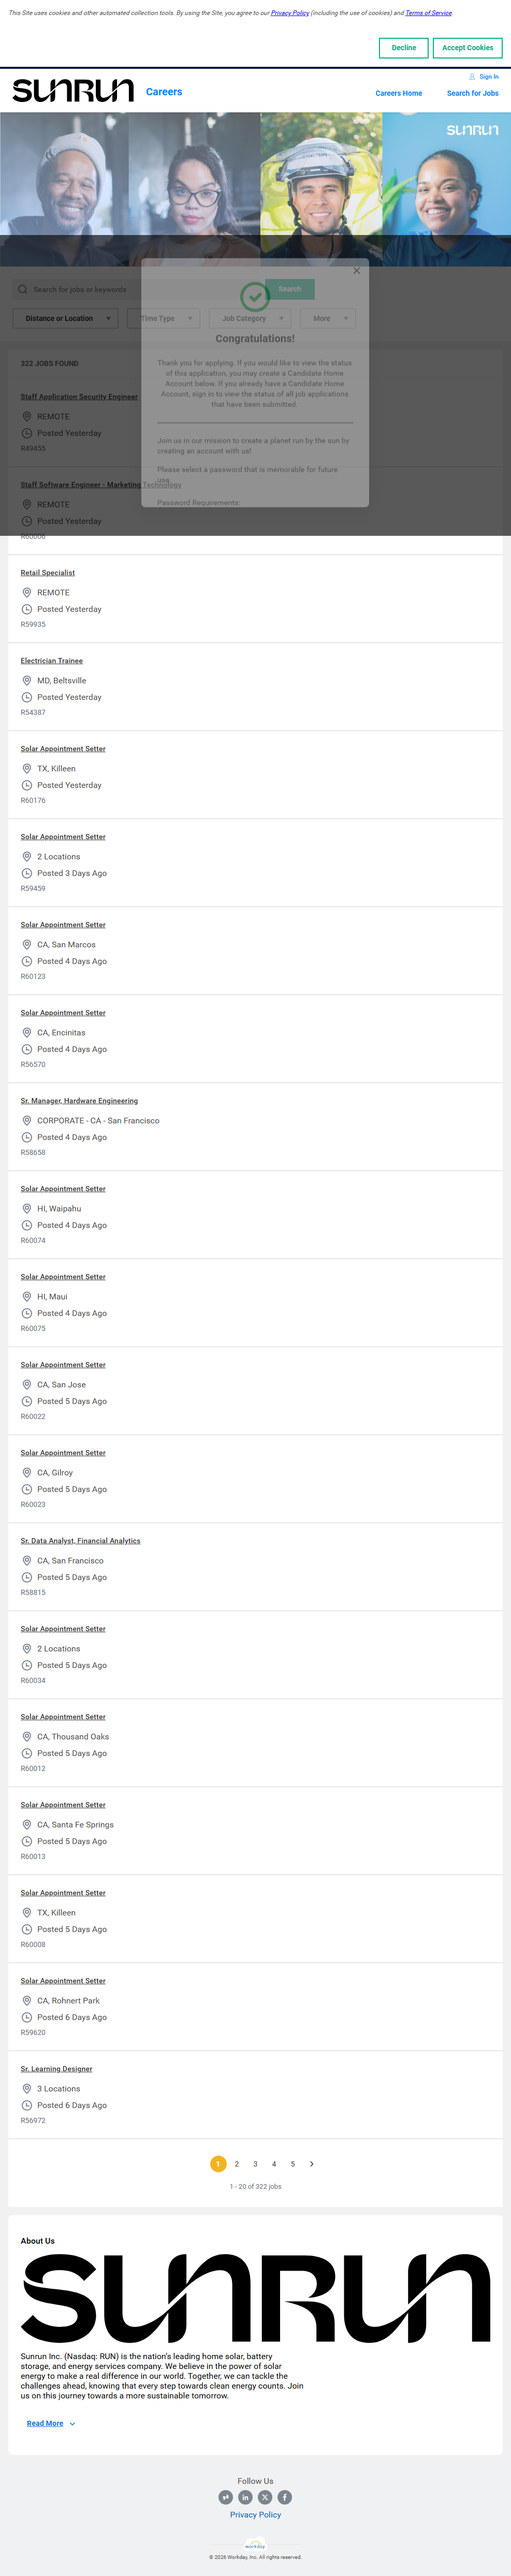Close the Congratulations dialog with X
Viewport: 511px width, 2576px height.
click(356, 270)
